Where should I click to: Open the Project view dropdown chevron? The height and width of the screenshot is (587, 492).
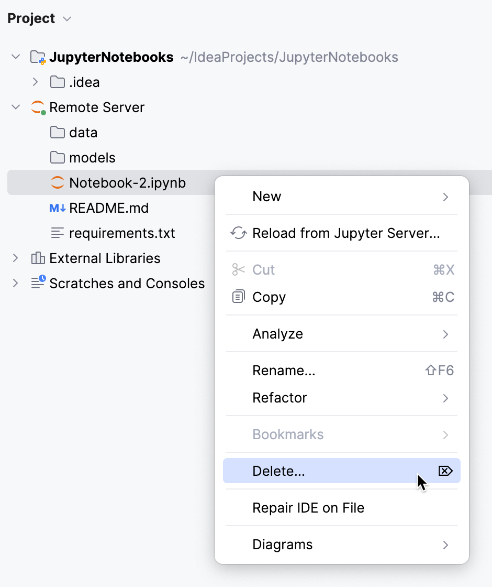tap(66, 19)
